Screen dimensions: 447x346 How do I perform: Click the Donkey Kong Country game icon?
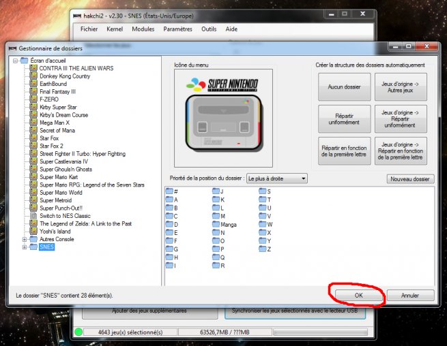click(x=33, y=76)
